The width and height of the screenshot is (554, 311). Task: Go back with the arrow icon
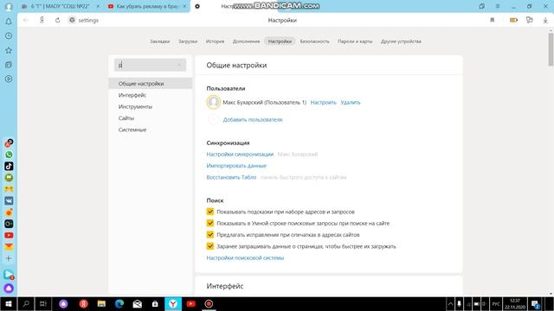[x=26, y=21]
